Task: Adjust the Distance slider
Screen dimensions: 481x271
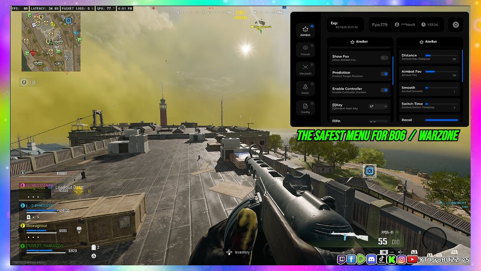Action: pos(442,55)
